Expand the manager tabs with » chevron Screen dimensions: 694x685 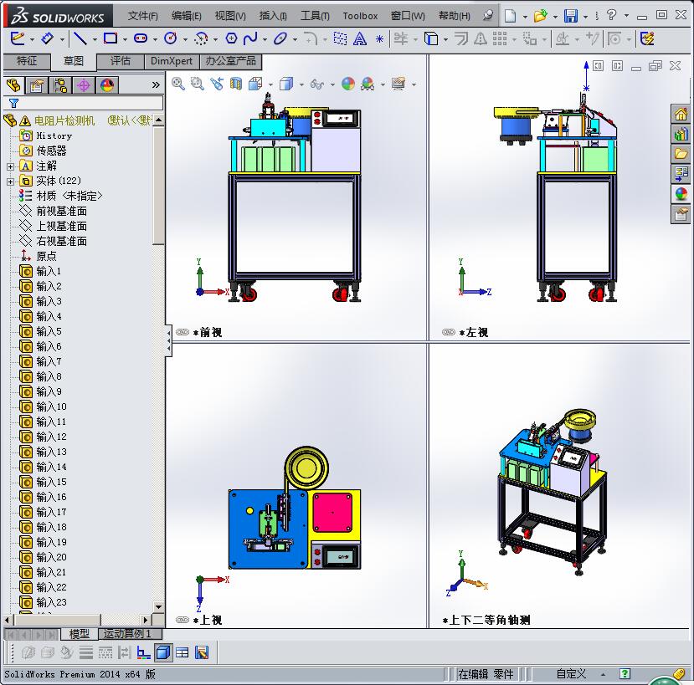[x=156, y=84]
